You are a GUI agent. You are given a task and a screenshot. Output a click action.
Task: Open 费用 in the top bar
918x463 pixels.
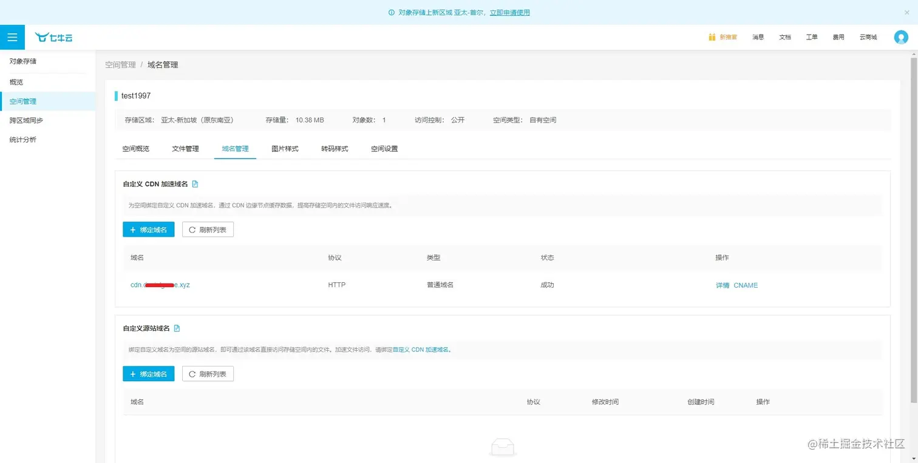click(838, 37)
